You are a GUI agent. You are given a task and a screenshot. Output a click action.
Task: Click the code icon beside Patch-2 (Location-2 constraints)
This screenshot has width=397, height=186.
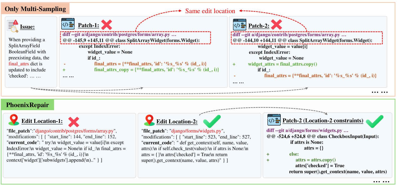pyautogui.click(x=274, y=120)
